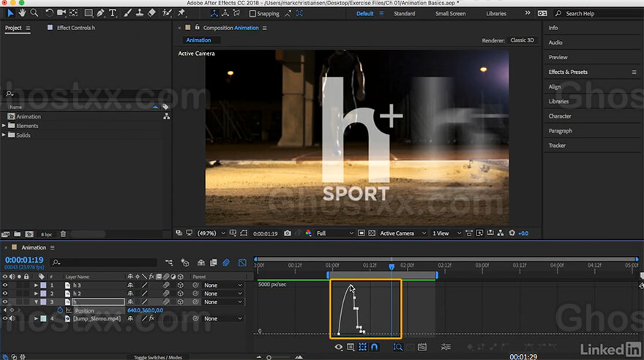Viewport: 644px width, 360px height.
Task: Open the magnification ratio dropdown
Action: [211, 233]
